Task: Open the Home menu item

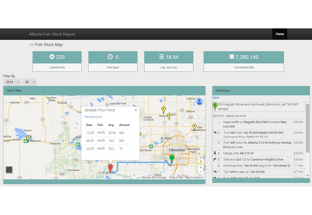Action: point(280,34)
